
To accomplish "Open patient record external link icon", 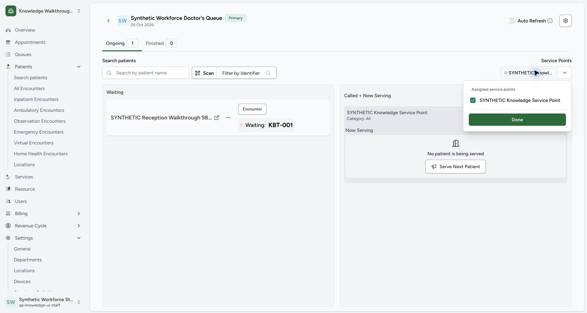I will point(217,118).
